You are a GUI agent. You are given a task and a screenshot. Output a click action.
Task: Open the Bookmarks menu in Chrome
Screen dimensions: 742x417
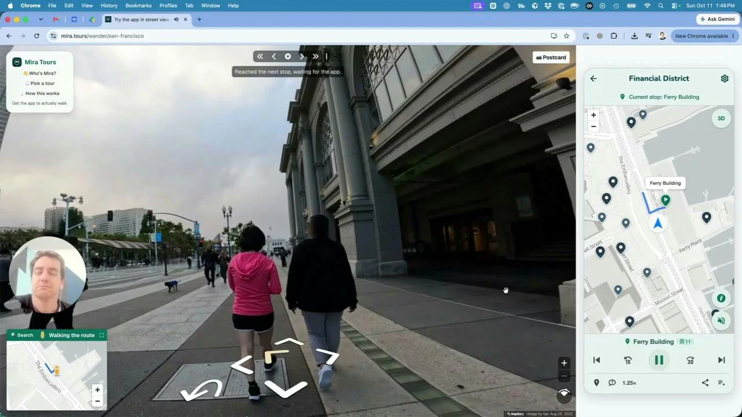point(138,5)
